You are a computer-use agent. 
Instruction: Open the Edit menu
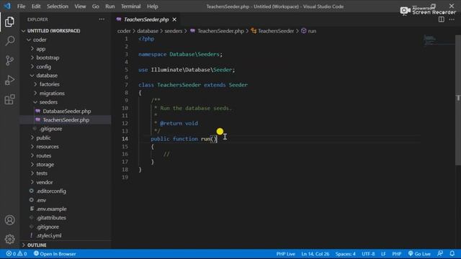click(x=36, y=6)
